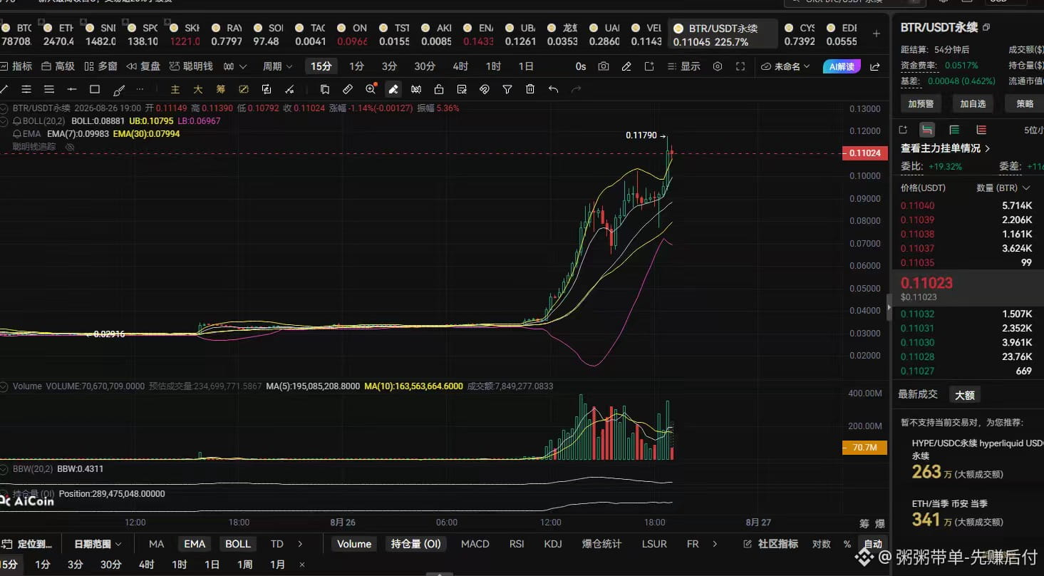Click the padlock lock-drawings icon
Screen dimensions: 1044x576
click(439, 89)
